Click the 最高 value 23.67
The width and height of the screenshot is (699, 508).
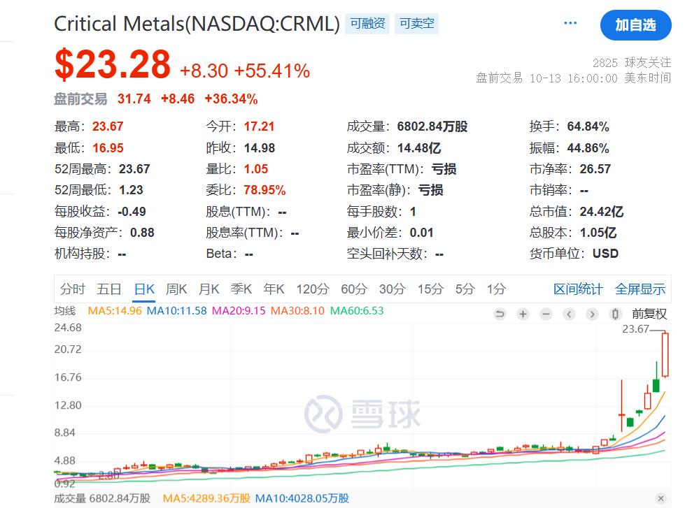[108, 126]
